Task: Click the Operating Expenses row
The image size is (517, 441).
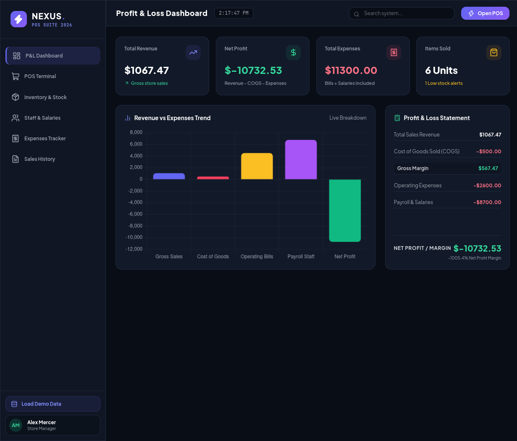Action: click(448, 186)
